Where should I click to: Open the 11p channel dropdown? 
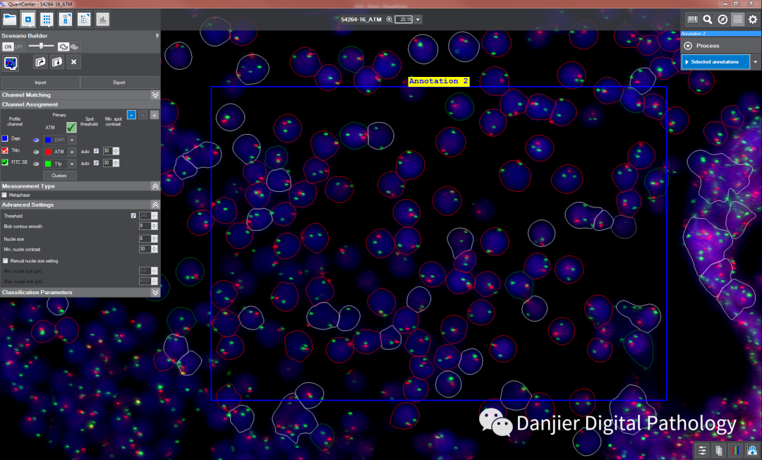point(72,164)
